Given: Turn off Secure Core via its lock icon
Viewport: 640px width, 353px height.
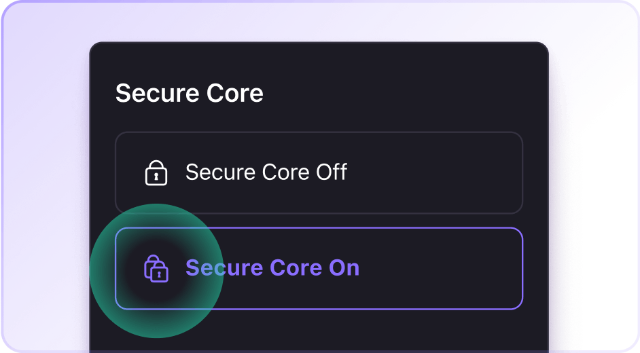Looking at the screenshot, I should tap(156, 173).
